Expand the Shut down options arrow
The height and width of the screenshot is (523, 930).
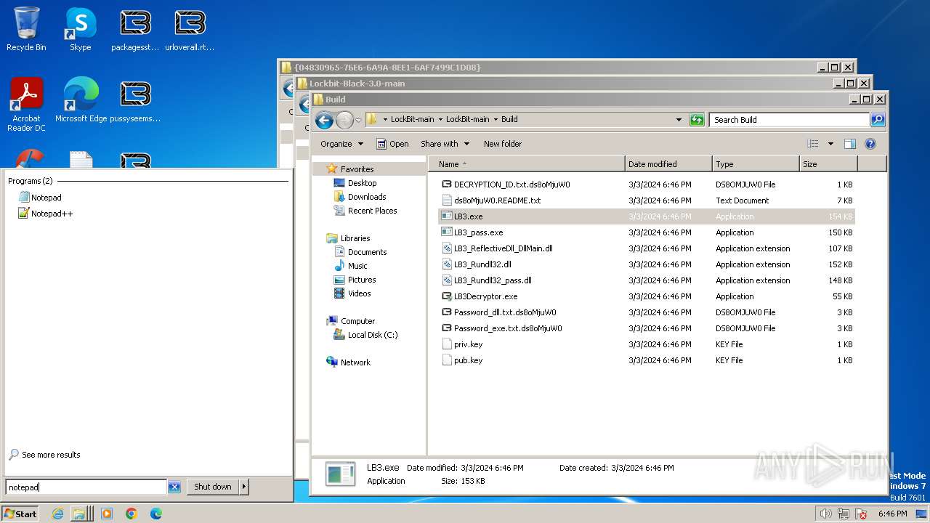pos(243,487)
